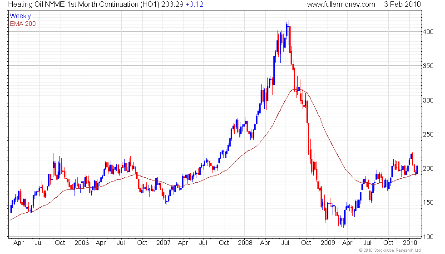This screenshot has height=254, width=445.
Task: Click the 2006 year label on time axis
Action: click(82, 243)
